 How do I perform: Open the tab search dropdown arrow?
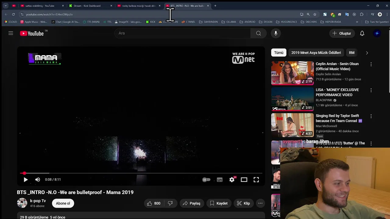coord(5,6)
